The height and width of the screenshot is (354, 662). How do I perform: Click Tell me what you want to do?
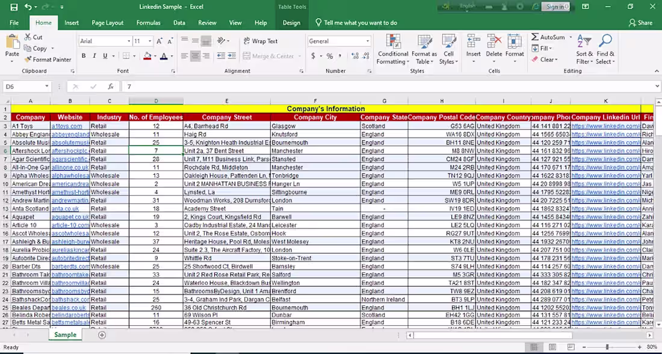pos(356,23)
